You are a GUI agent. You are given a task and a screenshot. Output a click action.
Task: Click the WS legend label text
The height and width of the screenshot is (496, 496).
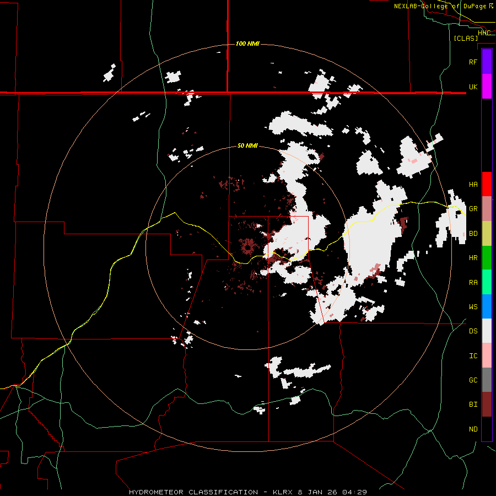coord(473,307)
